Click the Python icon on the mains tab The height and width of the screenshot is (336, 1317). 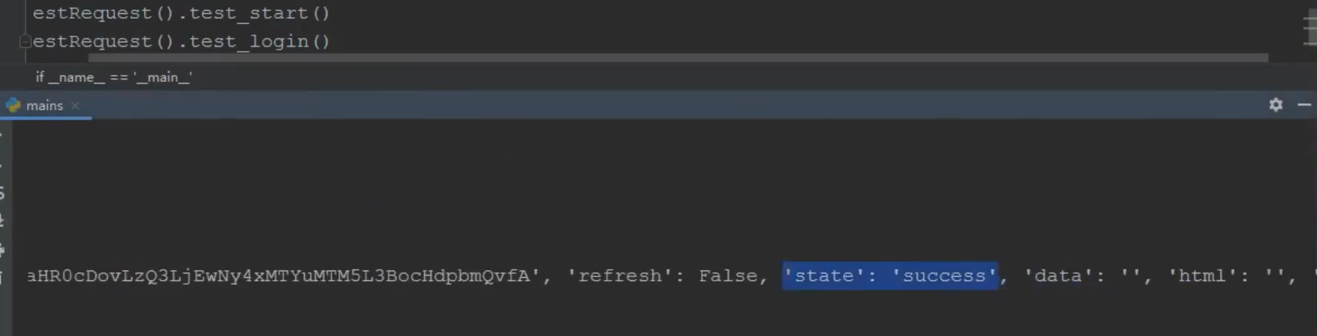click(13, 105)
